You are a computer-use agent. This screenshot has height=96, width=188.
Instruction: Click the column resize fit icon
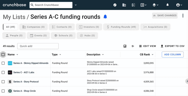(133, 46)
